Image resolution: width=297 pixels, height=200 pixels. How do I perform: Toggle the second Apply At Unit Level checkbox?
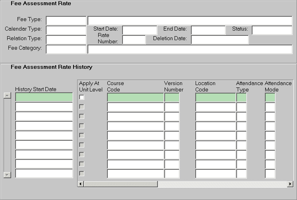82,107
